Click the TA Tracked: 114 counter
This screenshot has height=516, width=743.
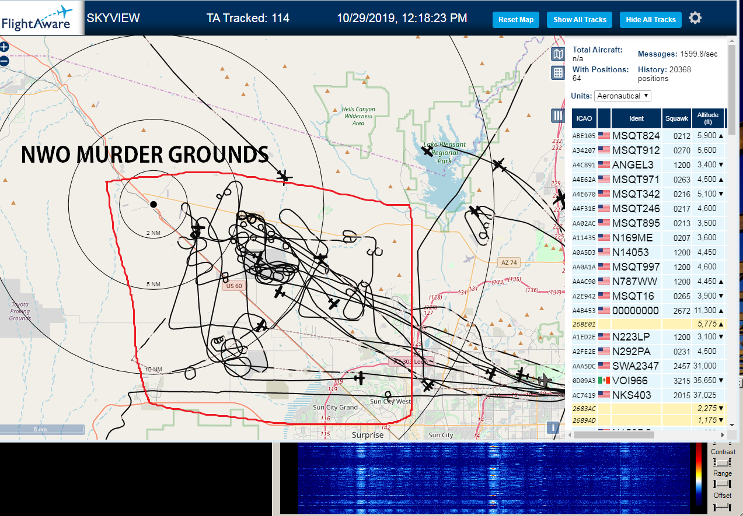248,18
